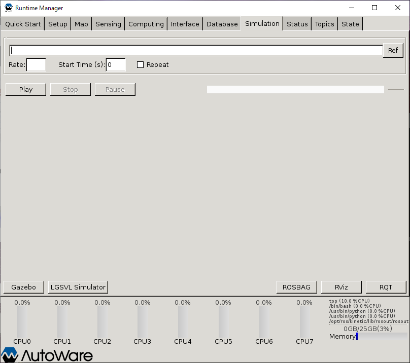Click the CPU0 usage bar

[x=22, y=322]
